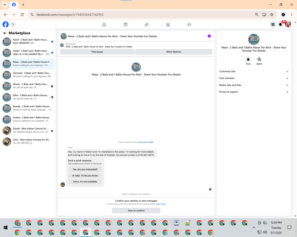The image size is (297, 237).
Task: Open the Facebook logo home link
Action: point(5,24)
